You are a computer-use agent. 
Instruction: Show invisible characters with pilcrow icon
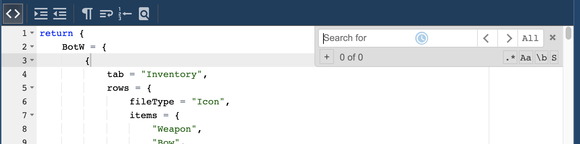pos(87,14)
